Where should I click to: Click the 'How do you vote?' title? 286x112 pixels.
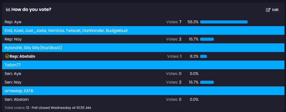click(31, 9)
